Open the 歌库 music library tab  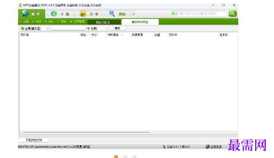32,14
